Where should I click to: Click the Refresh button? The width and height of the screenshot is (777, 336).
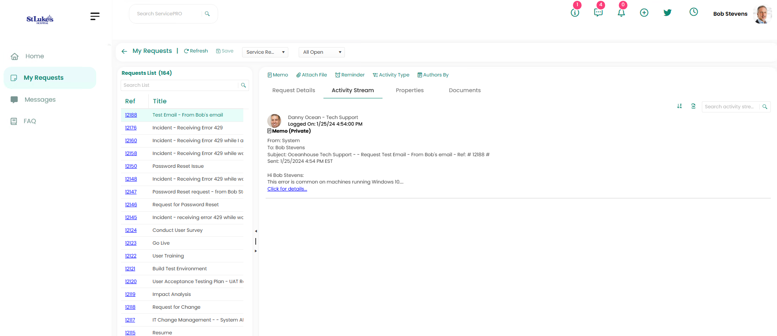coord(196,51)
